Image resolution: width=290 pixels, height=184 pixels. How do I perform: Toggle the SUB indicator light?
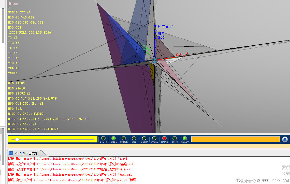click(134, 139)
